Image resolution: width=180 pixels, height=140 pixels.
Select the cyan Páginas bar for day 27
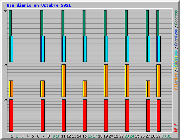pyautogui.click(x=149, y=49)
